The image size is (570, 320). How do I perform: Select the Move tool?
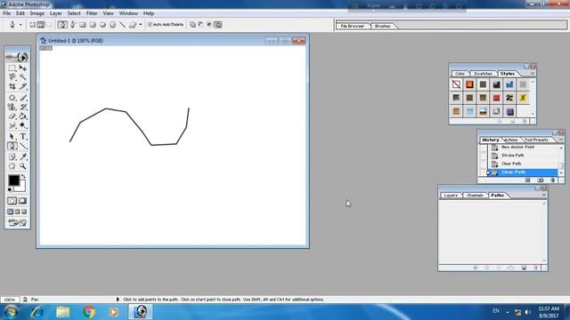point(23,68)
